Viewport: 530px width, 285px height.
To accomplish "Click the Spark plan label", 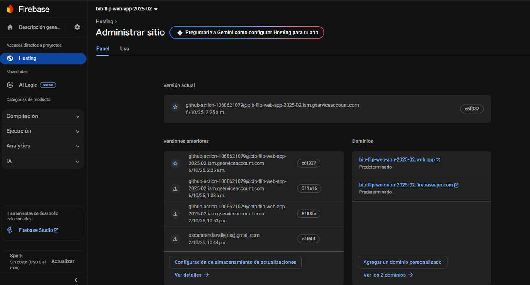I will [x=17, y=256].
